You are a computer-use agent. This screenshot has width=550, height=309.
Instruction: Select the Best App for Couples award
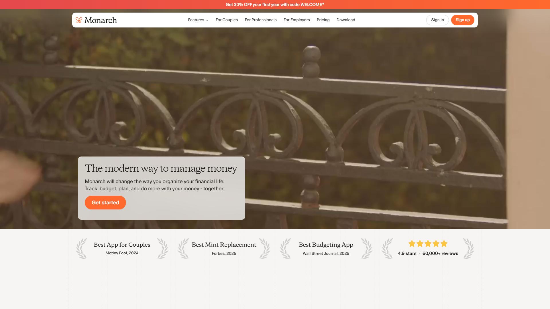(122, 248)
